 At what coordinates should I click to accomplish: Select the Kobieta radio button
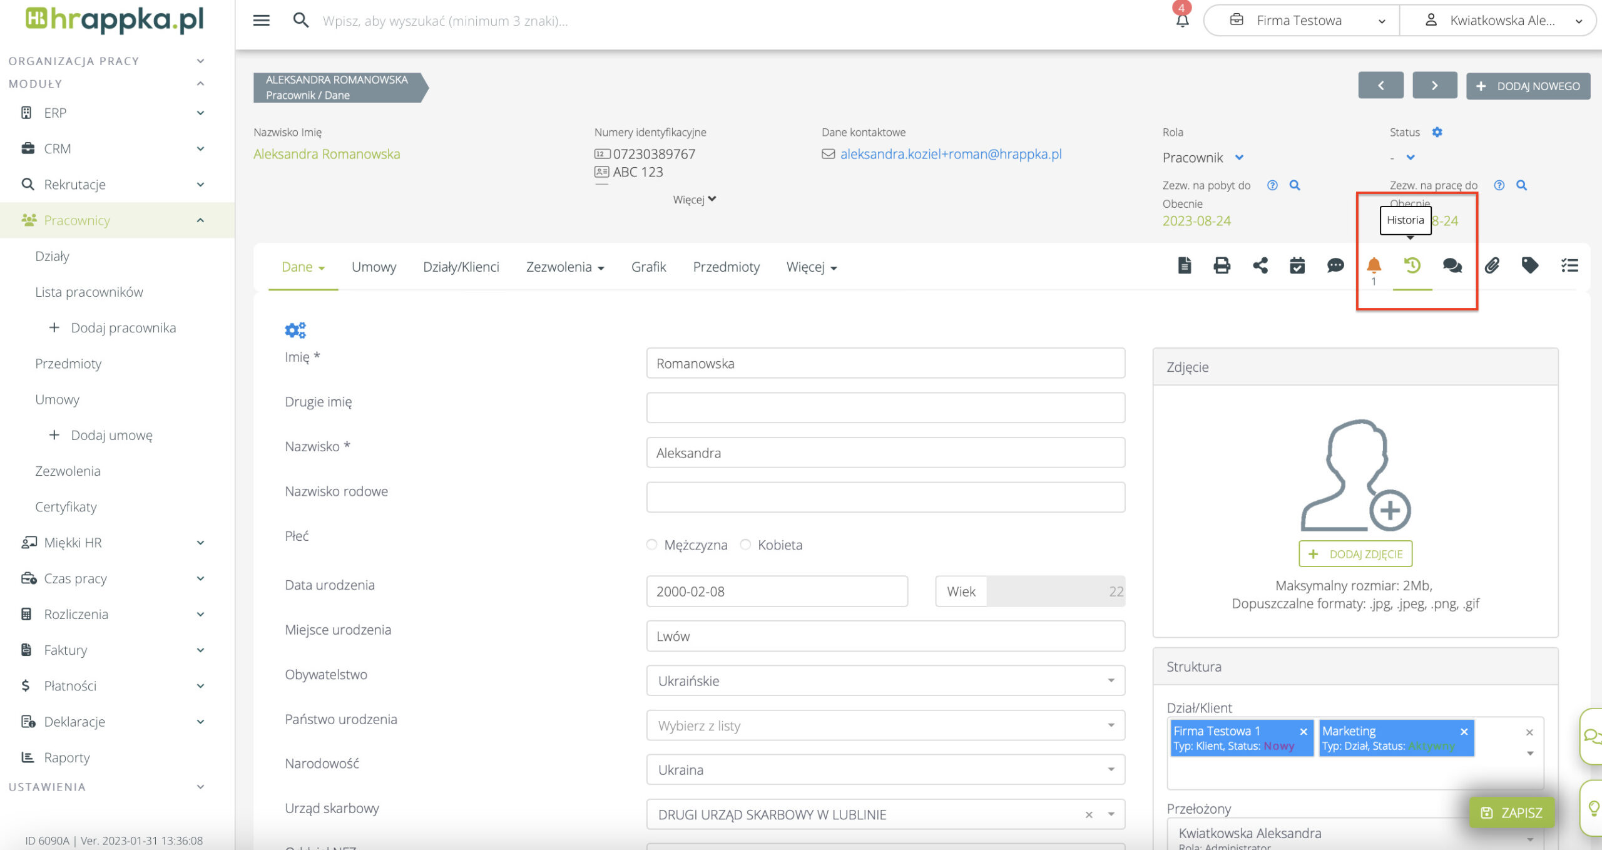745,545
